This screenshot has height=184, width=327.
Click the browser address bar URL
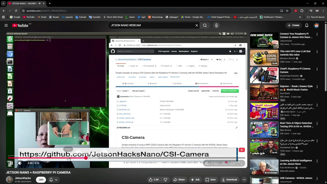pos(46,11)
